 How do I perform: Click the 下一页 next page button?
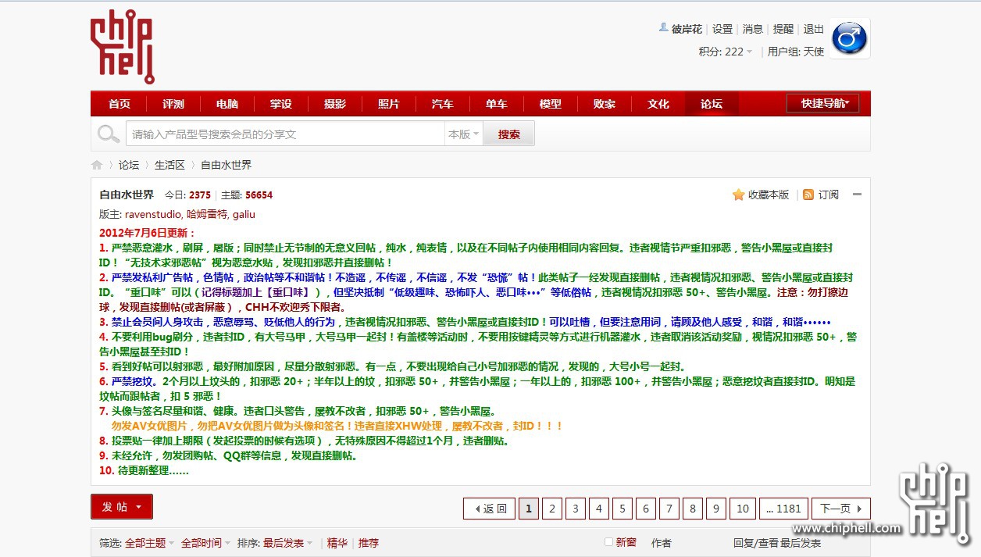841,509
